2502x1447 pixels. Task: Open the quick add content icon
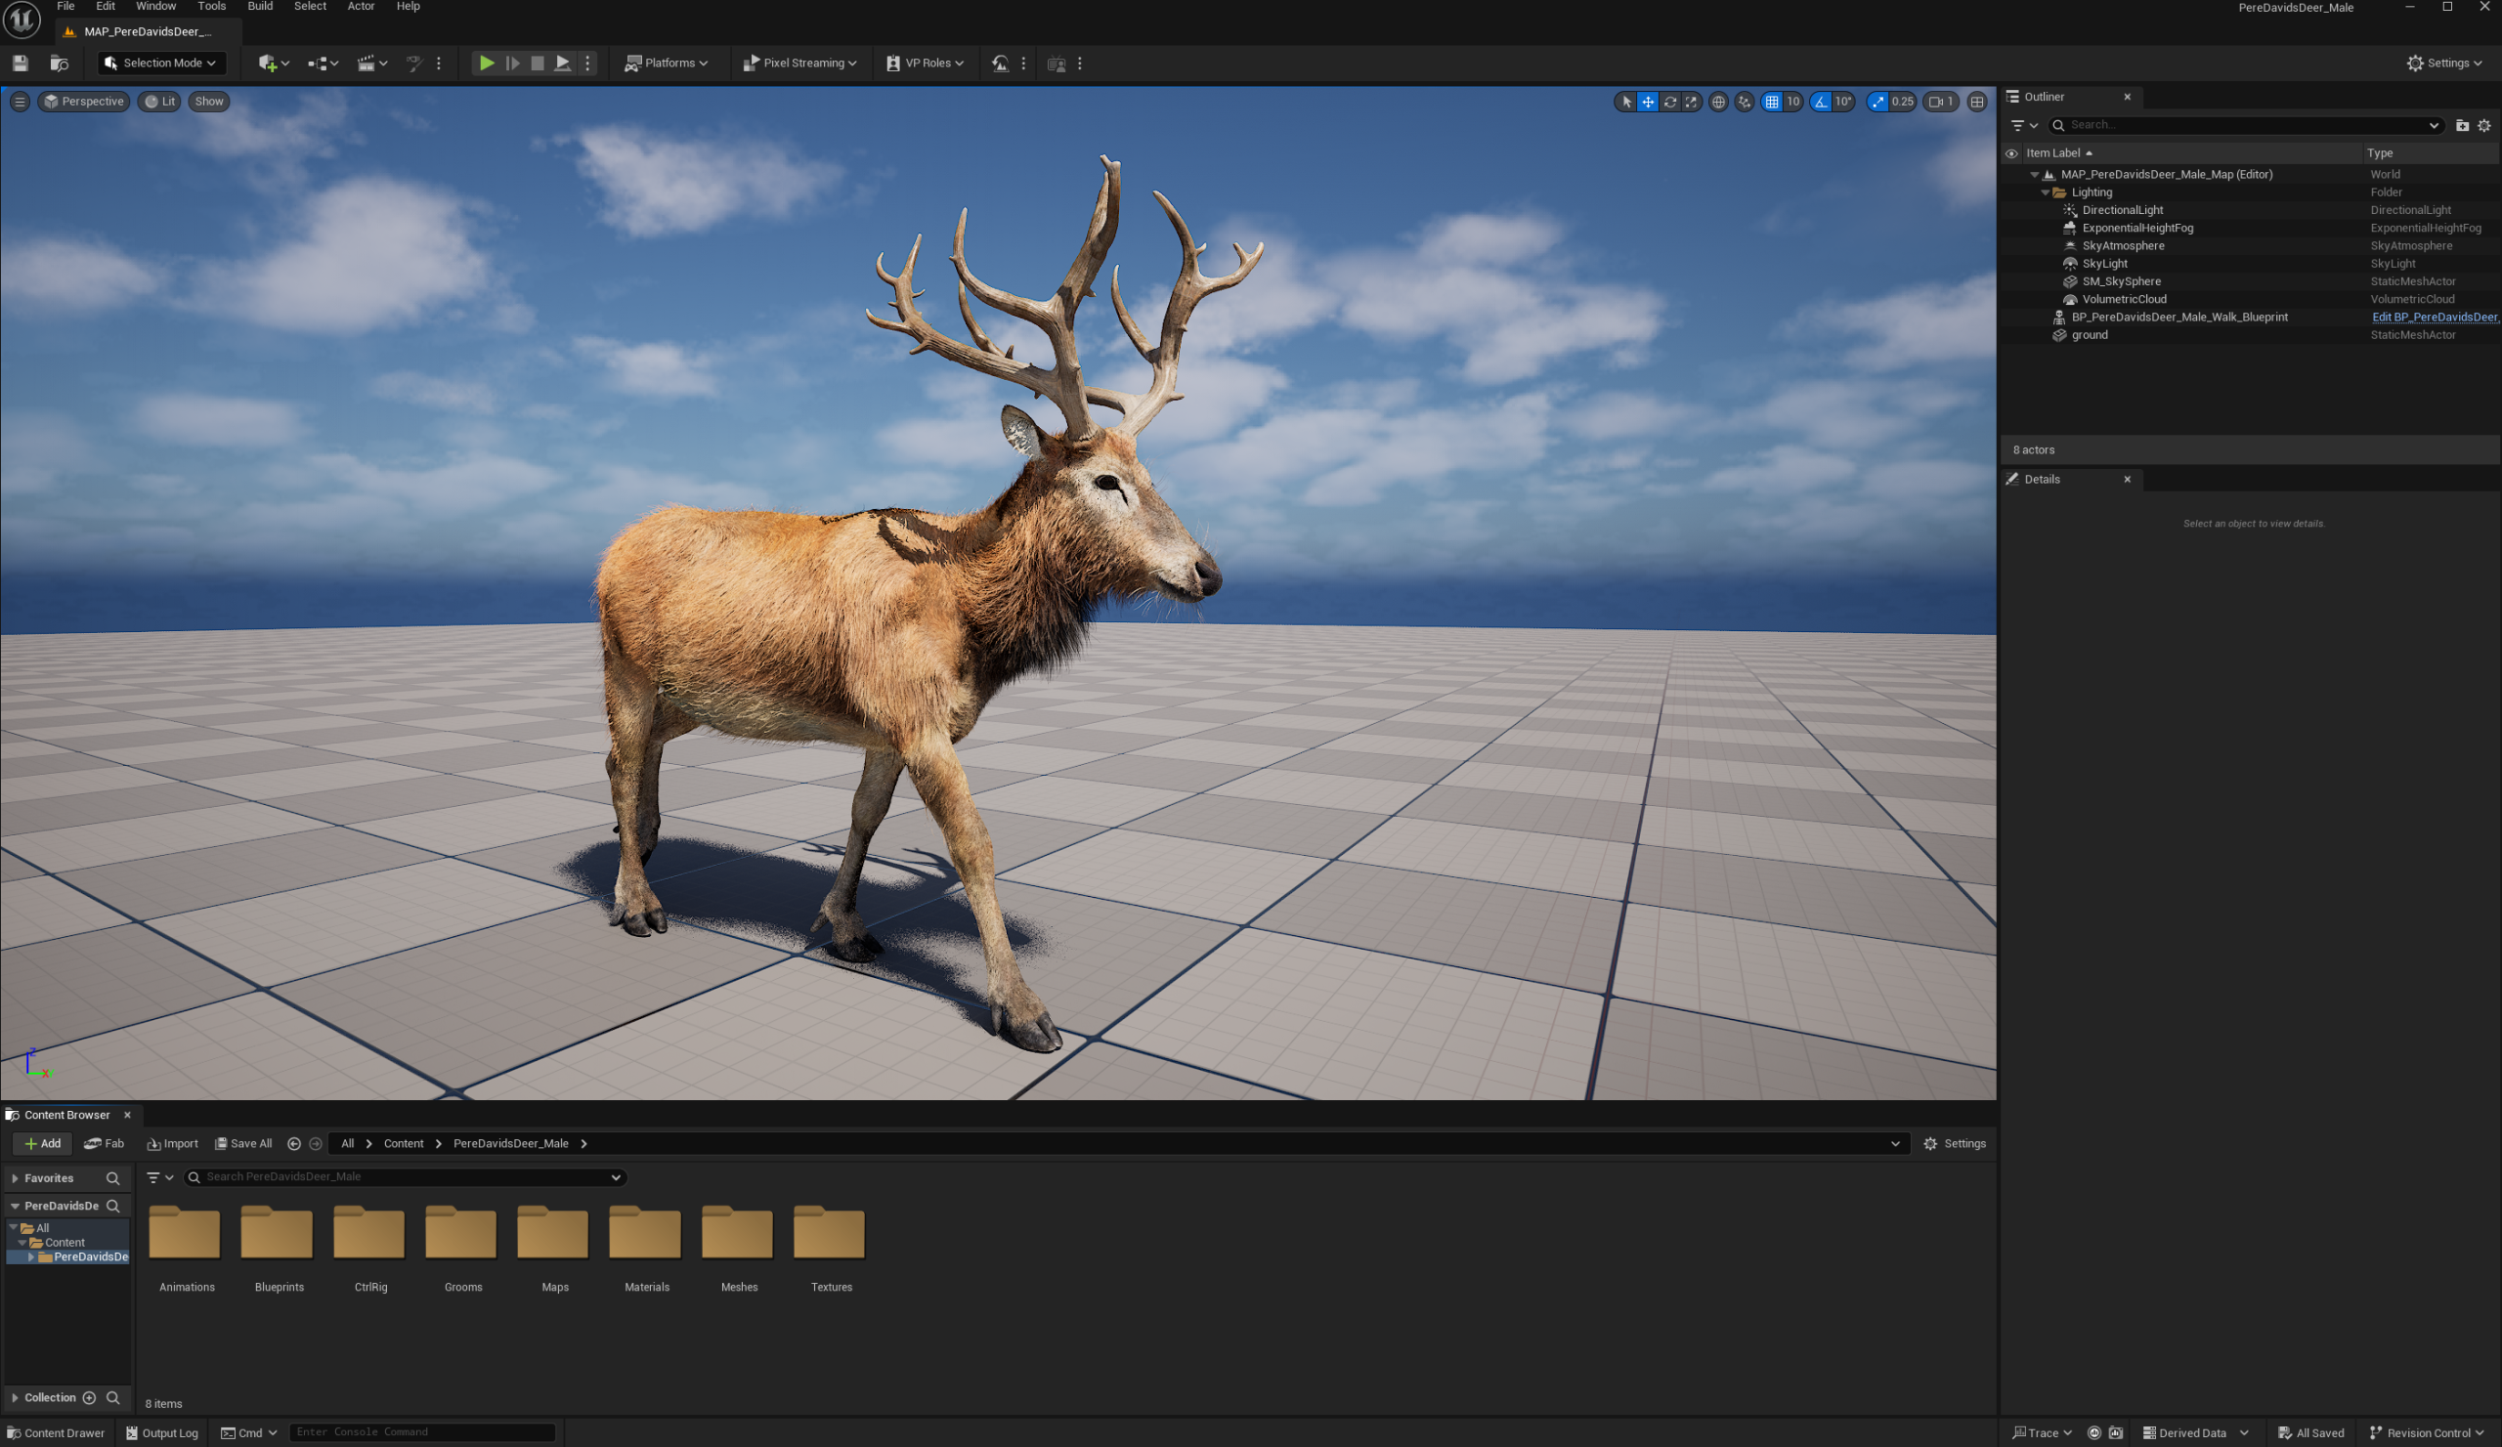tap(273, 63)
